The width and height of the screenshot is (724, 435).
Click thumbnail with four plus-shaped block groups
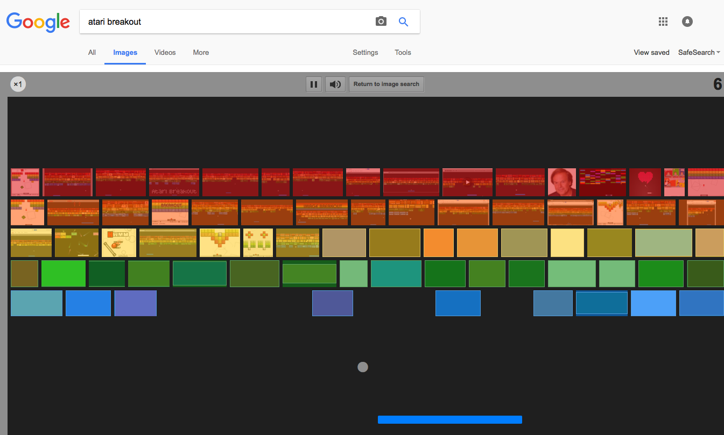pos(258,243)
